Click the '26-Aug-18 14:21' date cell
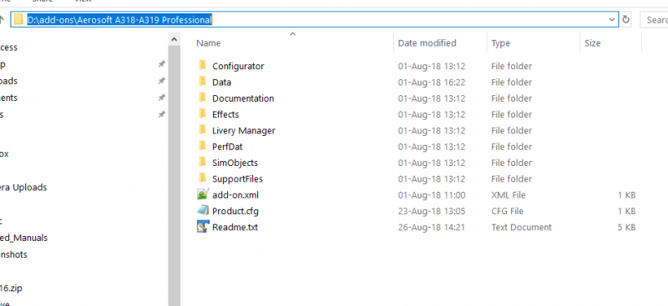 [432, 228]
